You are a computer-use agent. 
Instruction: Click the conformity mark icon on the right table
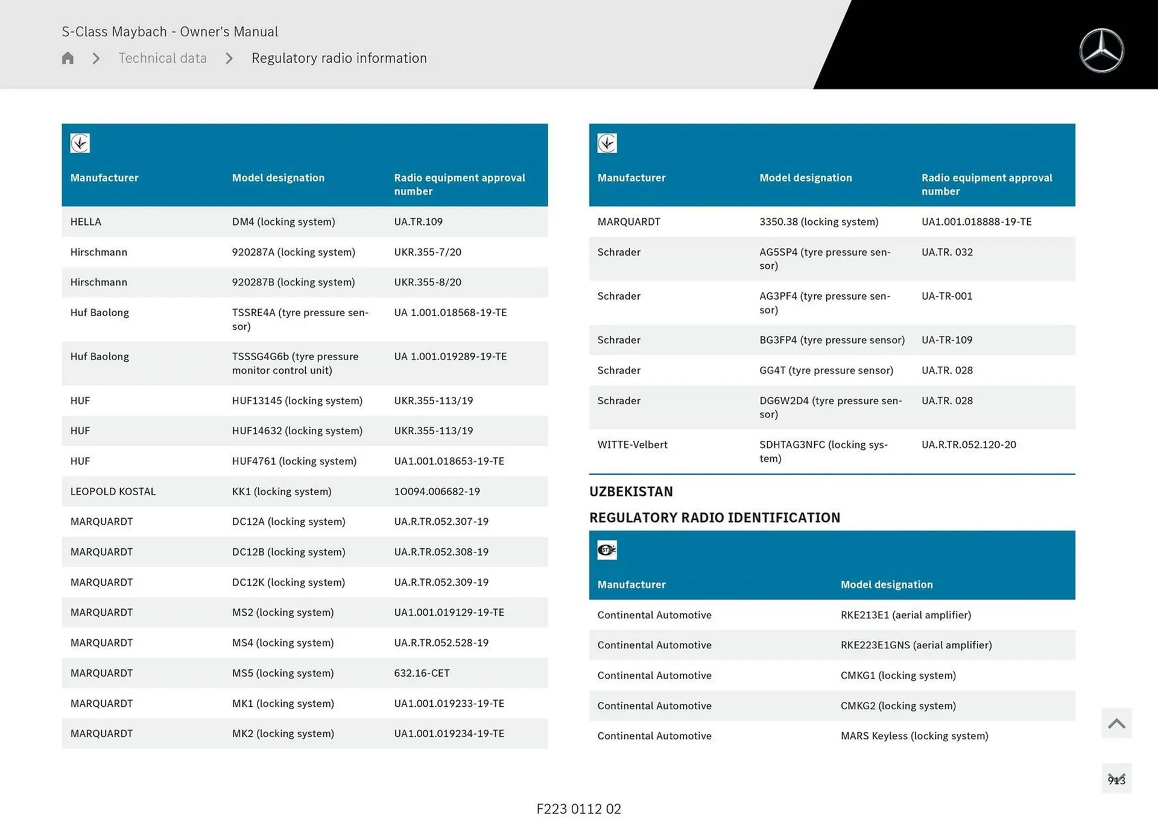(x=606, y=143)
